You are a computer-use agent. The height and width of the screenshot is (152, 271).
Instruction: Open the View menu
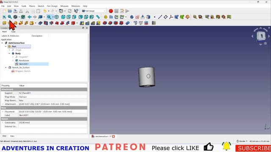[x=16, y=6]
